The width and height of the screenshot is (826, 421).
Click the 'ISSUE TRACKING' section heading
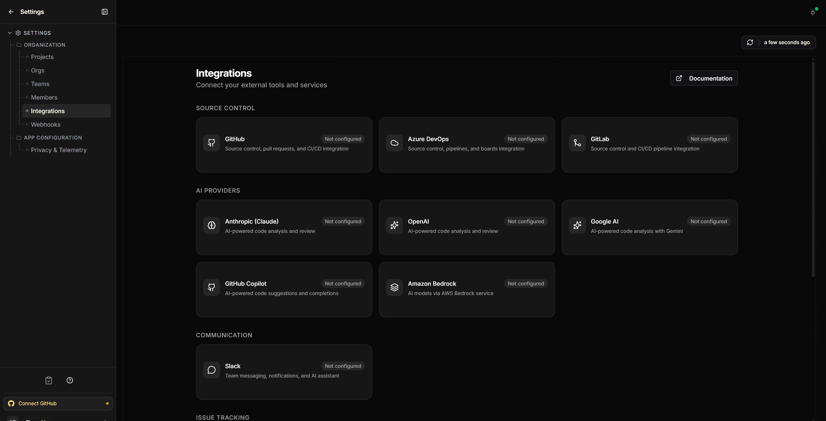[x=223, y=417]
